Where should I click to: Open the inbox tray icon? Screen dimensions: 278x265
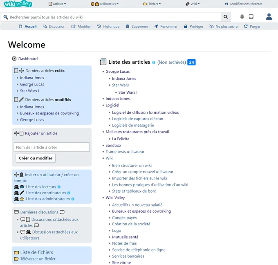click(x=251, y=17)
